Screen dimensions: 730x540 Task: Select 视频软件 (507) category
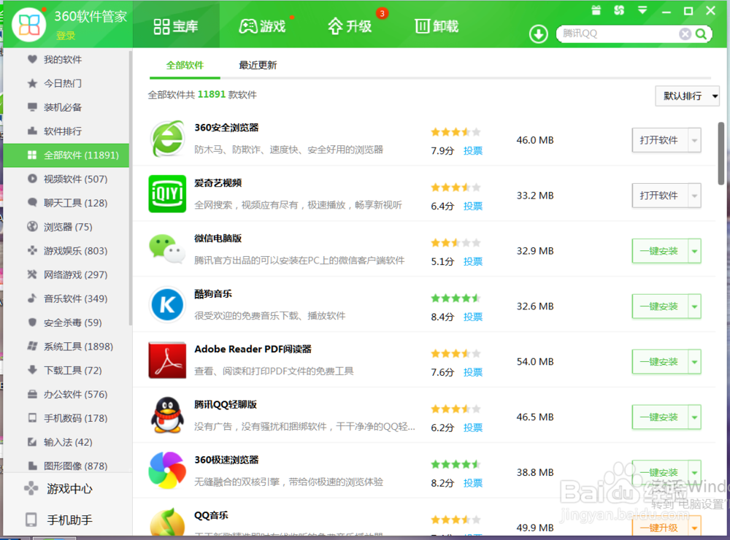(67, 180)
